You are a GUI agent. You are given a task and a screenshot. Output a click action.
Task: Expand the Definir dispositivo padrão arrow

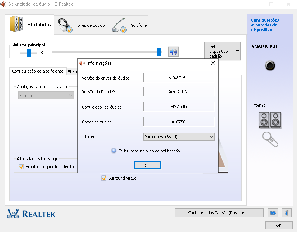[237, 51]
